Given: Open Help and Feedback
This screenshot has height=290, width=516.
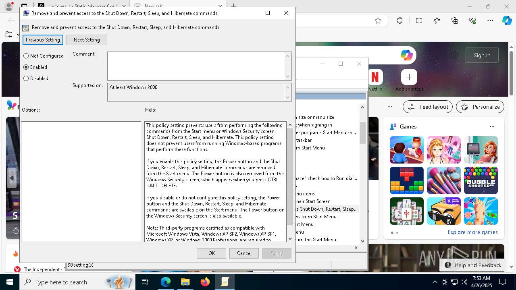Looking at the screenshot, I should pyautogui.click(x=473, y=265).
